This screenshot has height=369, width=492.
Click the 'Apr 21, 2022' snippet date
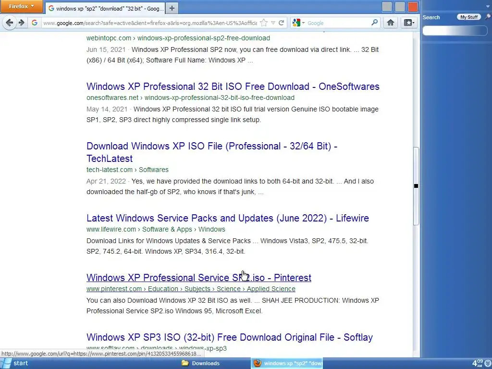pyautogui.click(x=106, y=181)
